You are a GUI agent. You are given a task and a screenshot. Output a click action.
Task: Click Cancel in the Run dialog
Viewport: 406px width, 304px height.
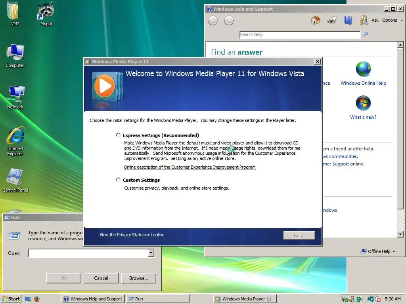[x=101, y=278]
